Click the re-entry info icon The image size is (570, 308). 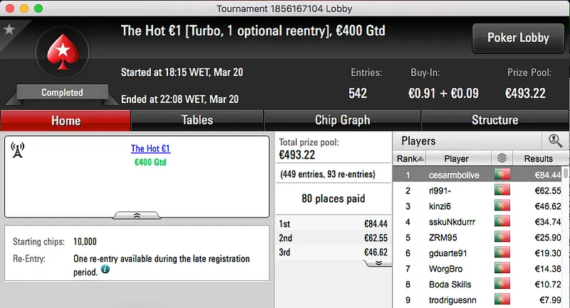point(105,271)
